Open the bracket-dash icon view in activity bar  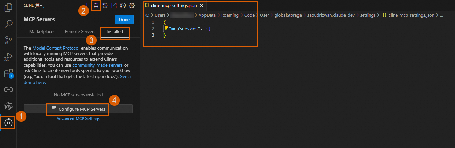8,90
